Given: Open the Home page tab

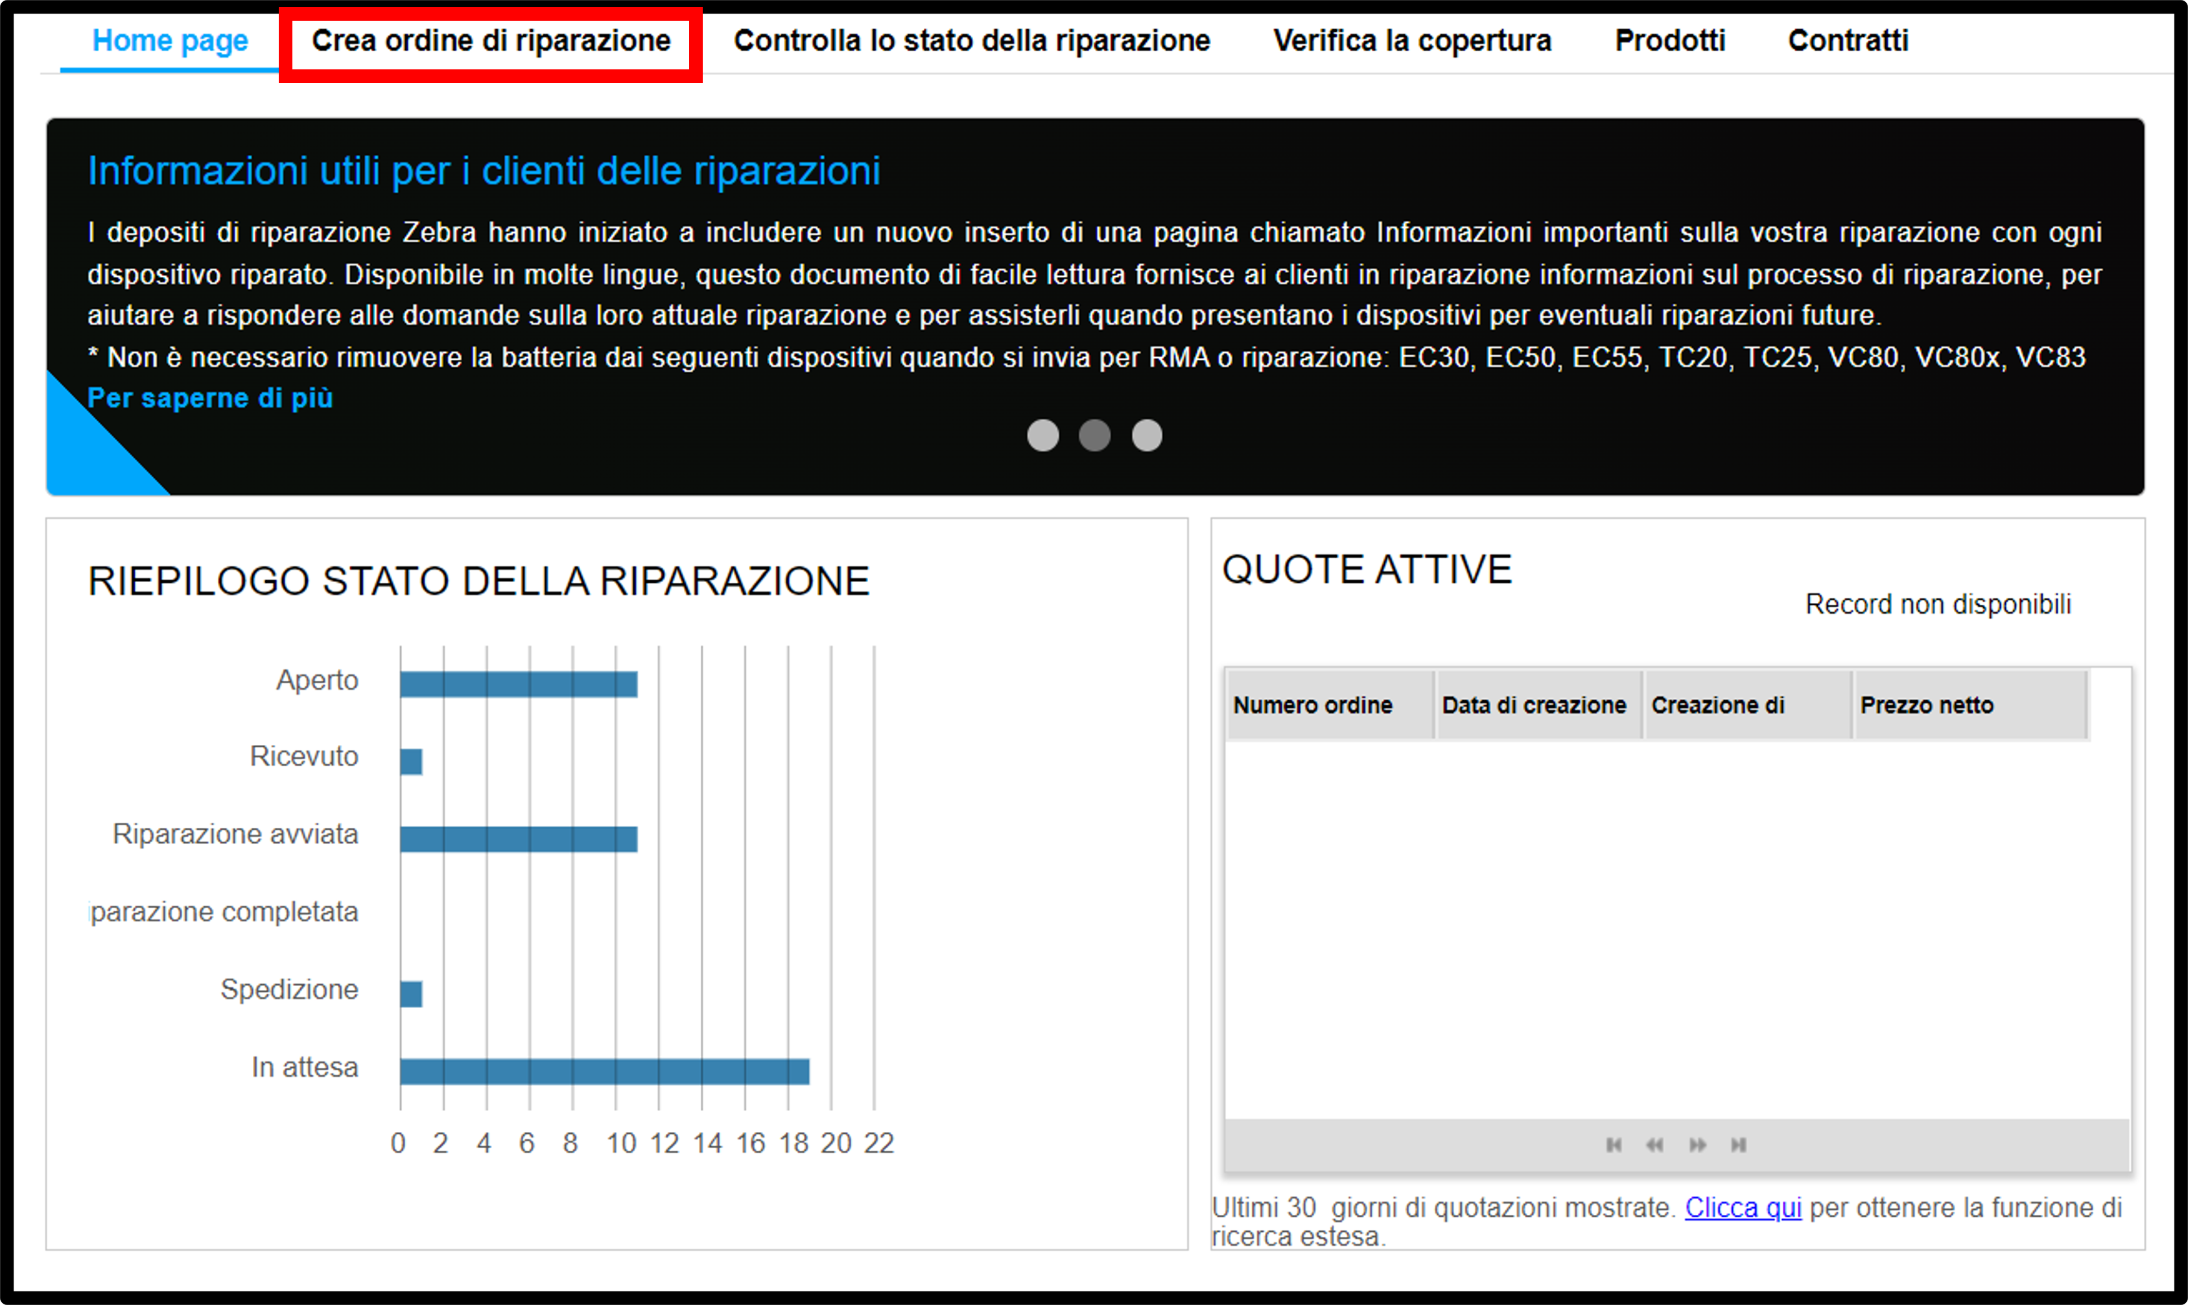Looking at the screenshot, I should (170, 40).
